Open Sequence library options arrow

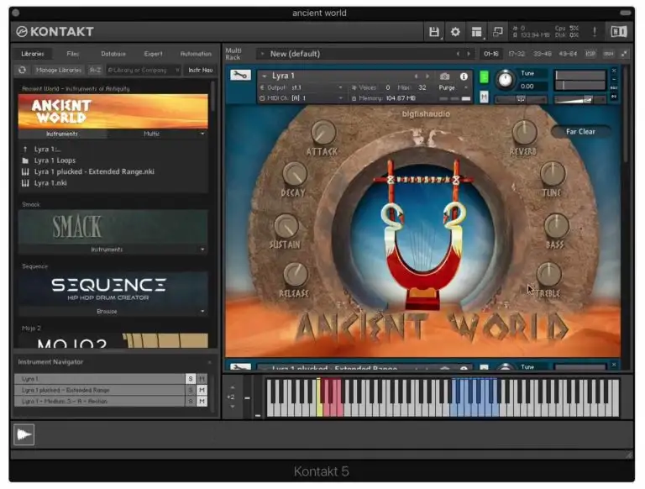(202, 311)
